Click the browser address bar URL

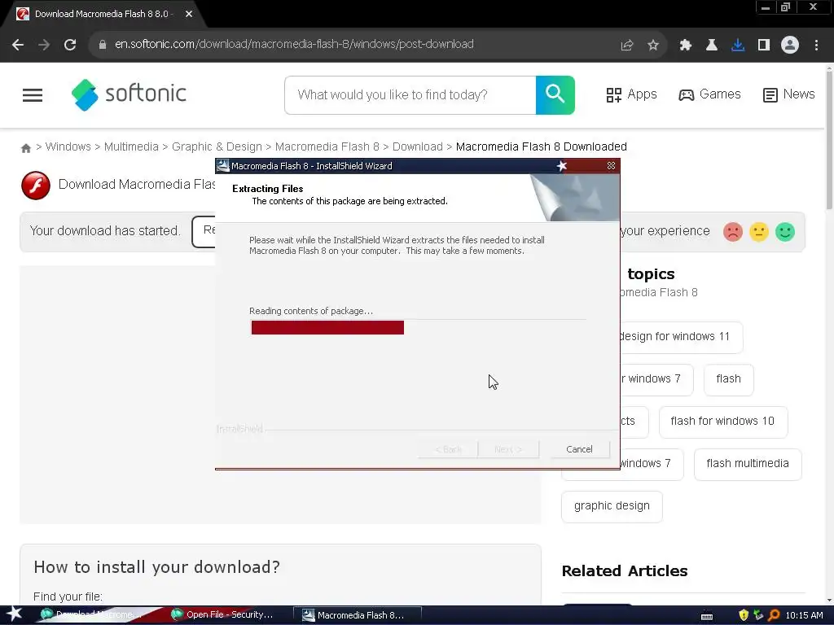294,44
